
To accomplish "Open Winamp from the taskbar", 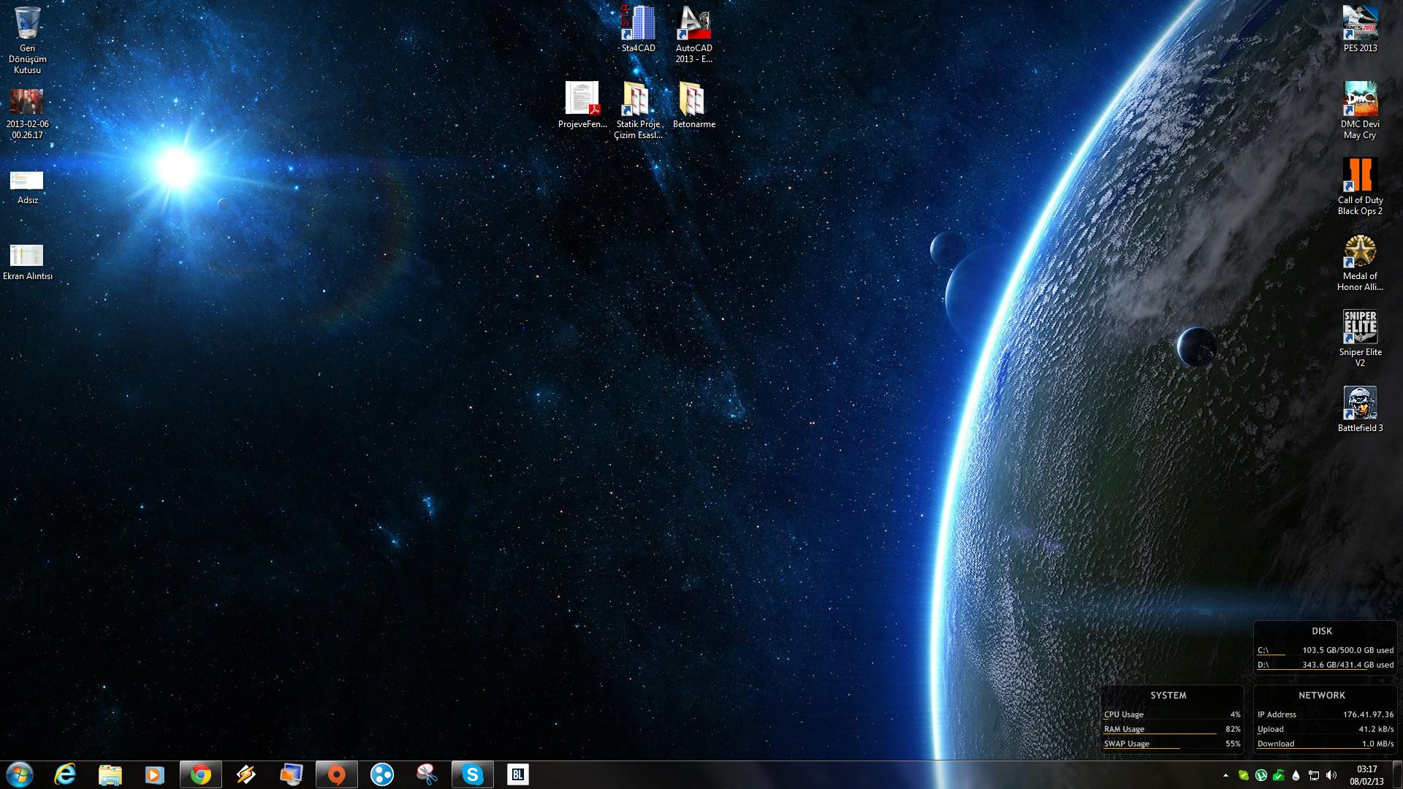I will tap(246, 774).
